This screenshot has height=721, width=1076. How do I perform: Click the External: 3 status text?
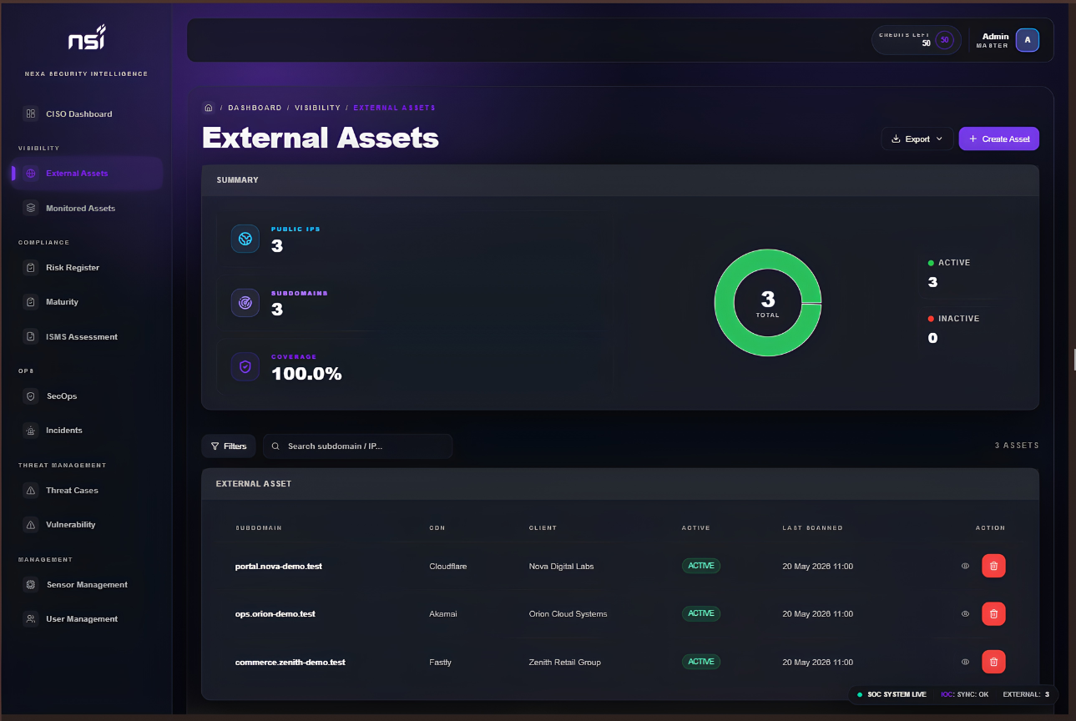point(1026,694)
